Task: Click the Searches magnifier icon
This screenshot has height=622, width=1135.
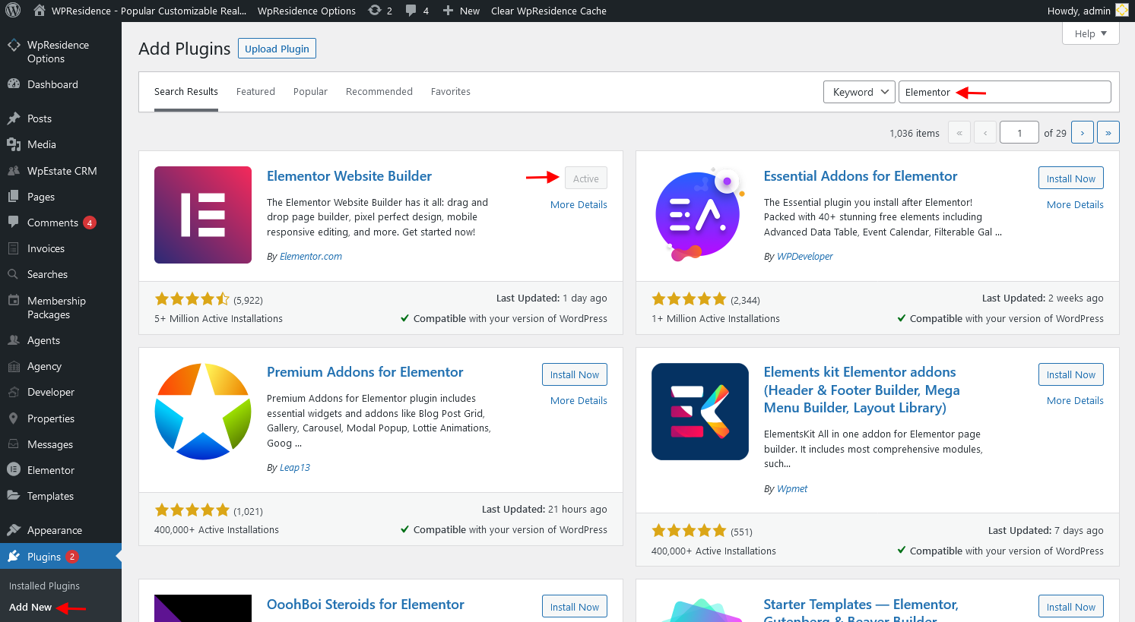Action: pos(14,274)
